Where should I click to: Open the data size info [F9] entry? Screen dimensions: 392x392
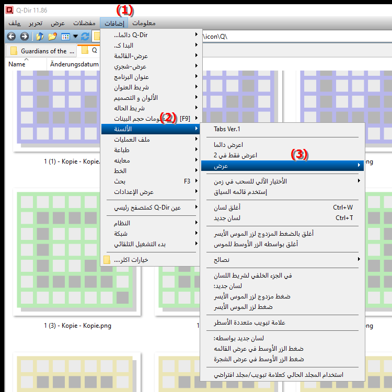click(151, 119)
